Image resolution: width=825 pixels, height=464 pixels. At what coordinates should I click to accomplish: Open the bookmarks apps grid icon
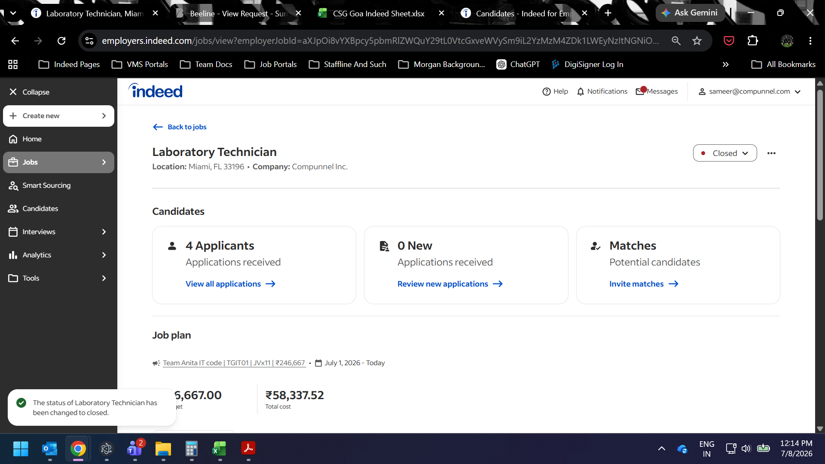pos(13,64)
